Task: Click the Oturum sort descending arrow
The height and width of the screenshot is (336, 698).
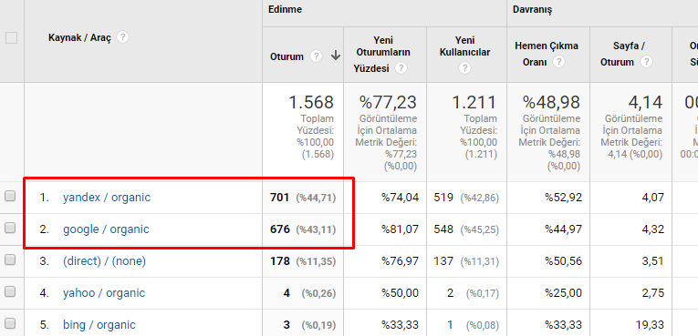Action: point(336,56)
